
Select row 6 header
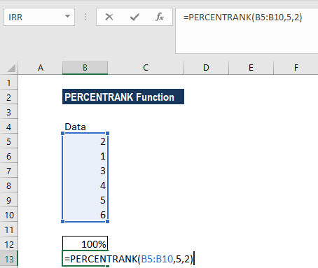pyautogui.click(x=9, y=156)
